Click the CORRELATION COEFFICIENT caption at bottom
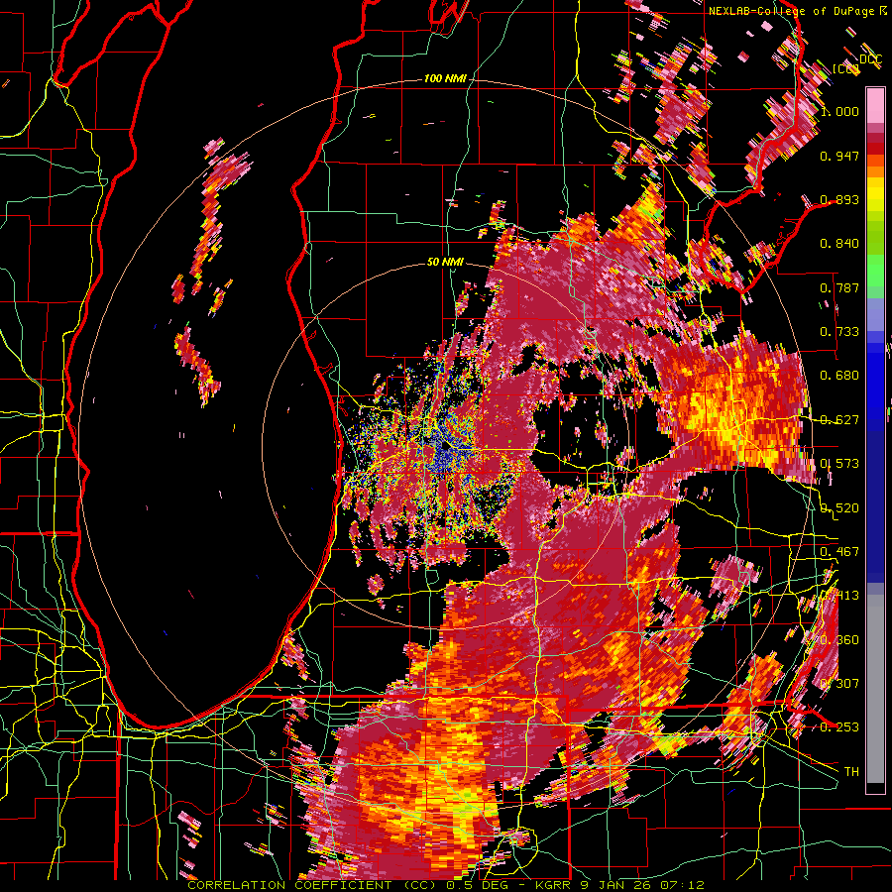 [446, 885]
